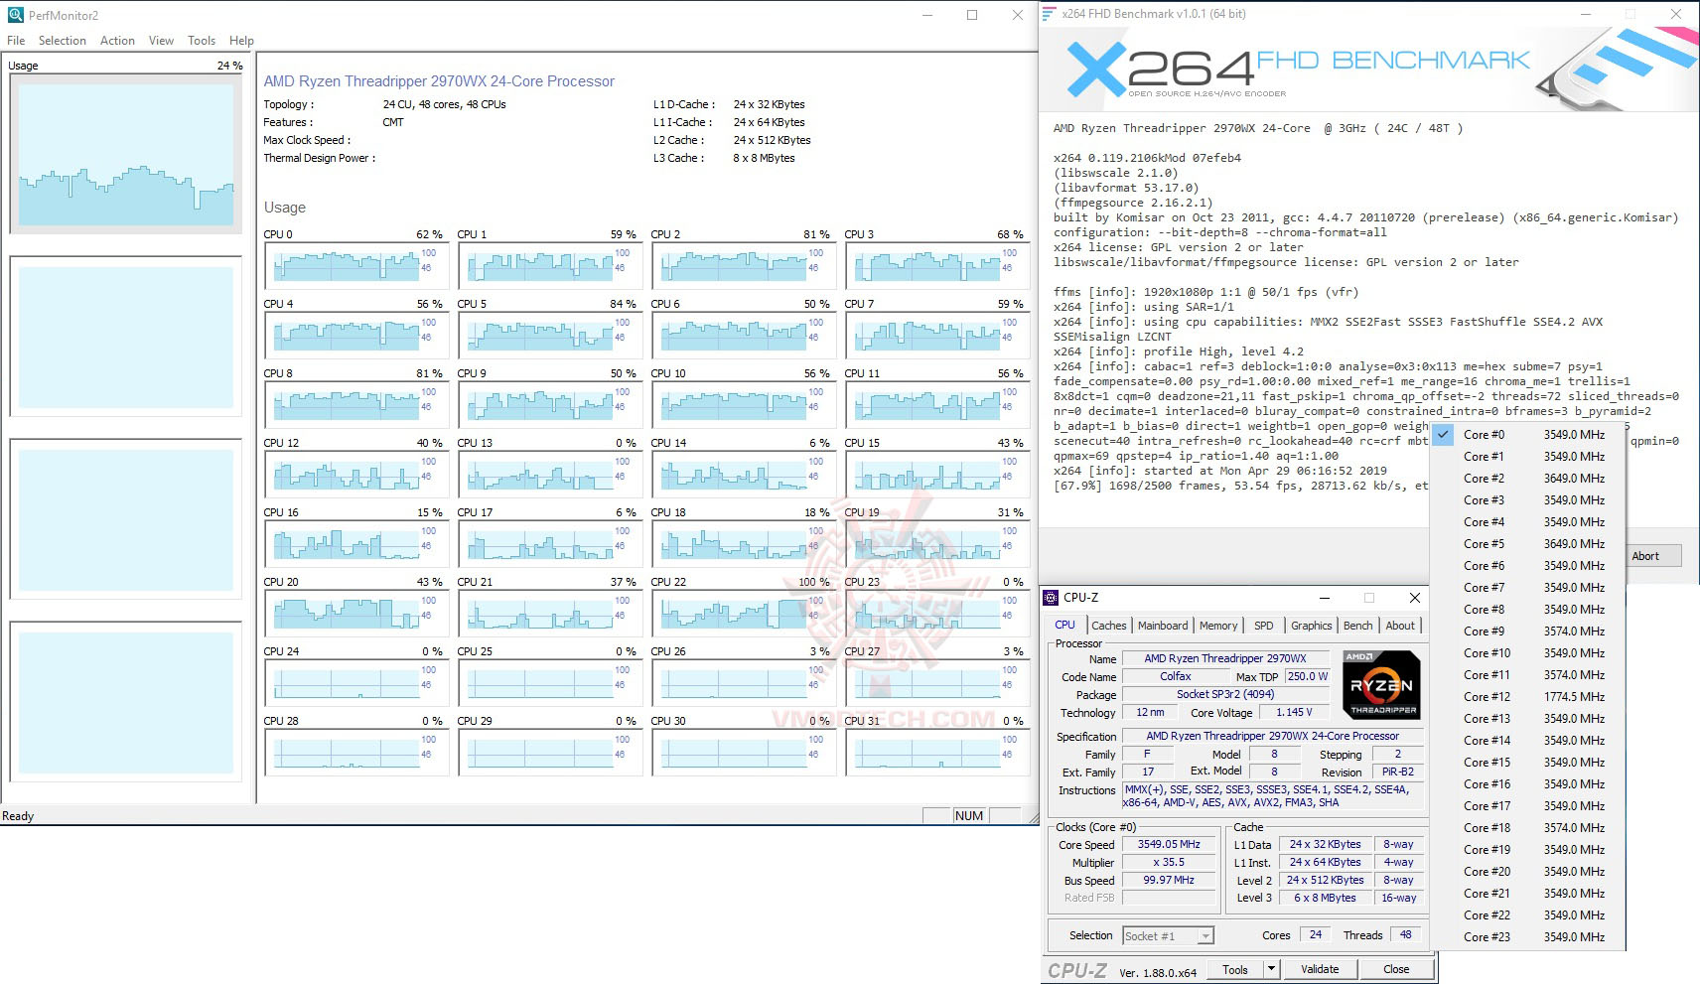Uncheck the checked Core #0 entry

(1527, 435)
